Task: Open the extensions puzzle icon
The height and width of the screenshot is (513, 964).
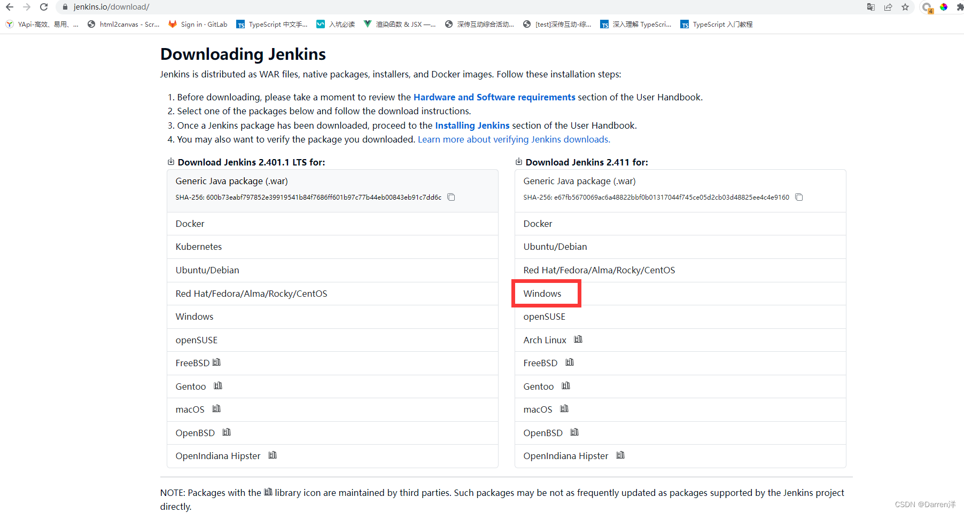Action: pyautogui.click(x=960, y=7)
